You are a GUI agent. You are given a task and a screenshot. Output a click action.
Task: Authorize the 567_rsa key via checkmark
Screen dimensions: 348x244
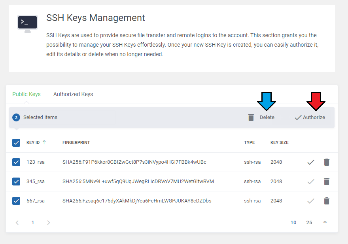click(x=311, y=201)
